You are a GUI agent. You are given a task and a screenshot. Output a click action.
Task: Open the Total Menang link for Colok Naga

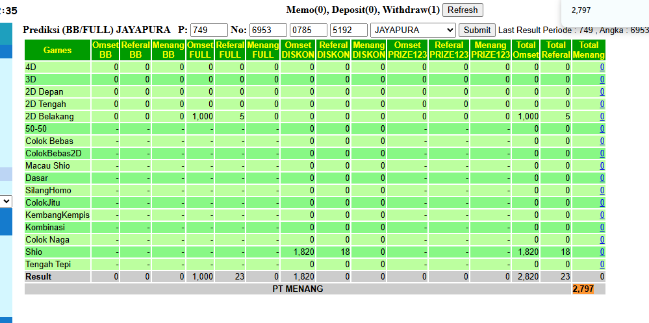coord(602,240)
